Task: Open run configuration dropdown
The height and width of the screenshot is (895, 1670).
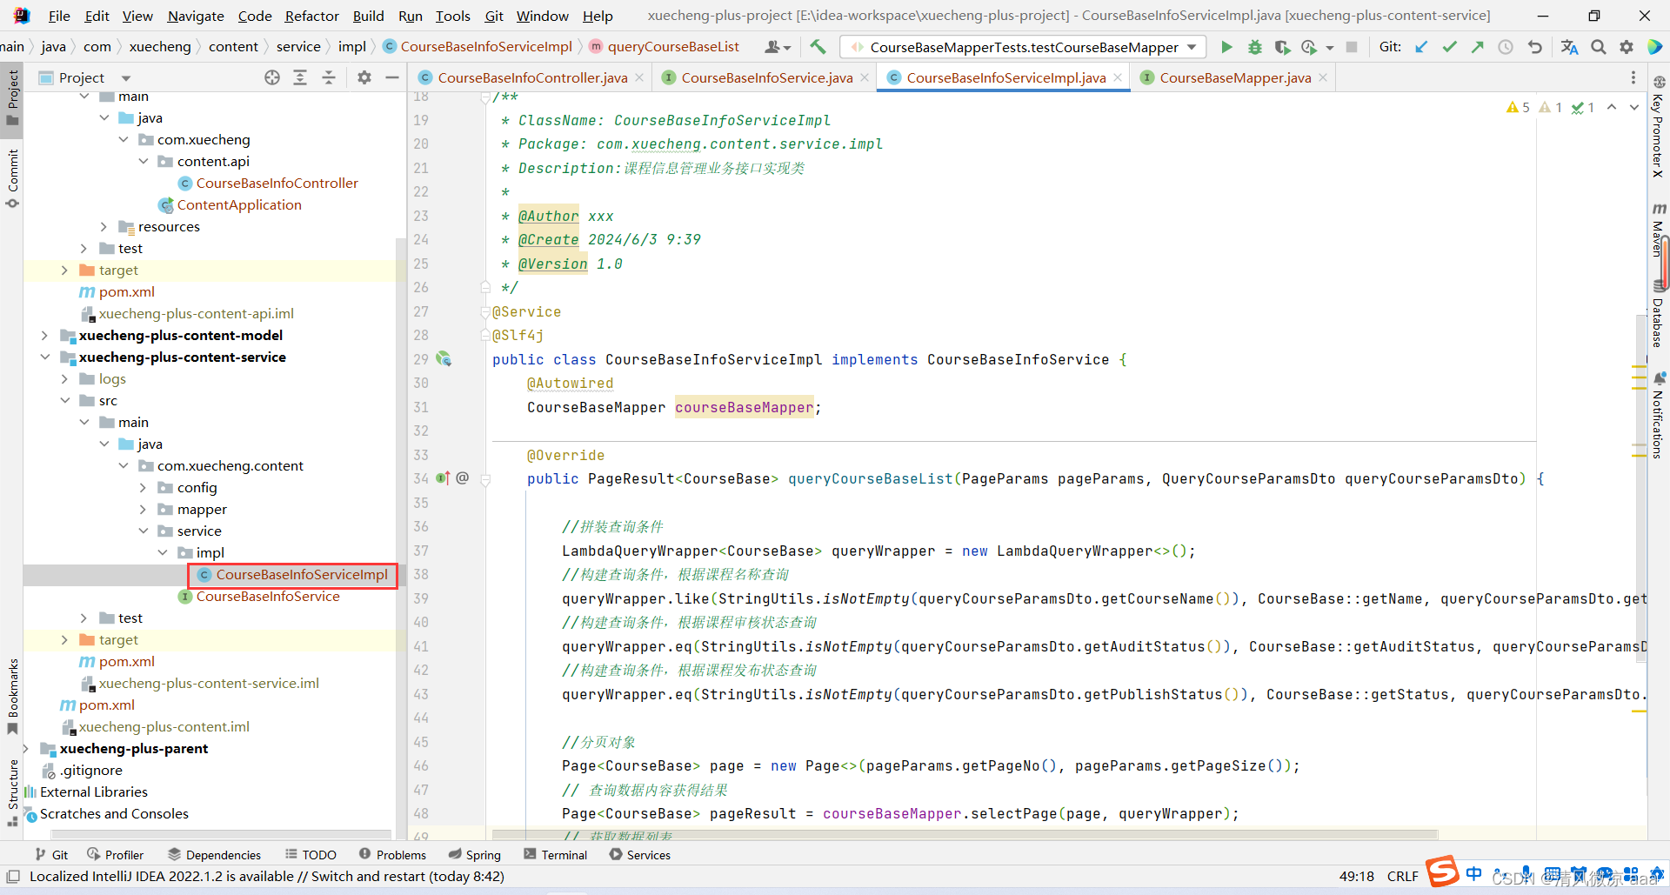Action: pyautogui.click(x=1192, y=47)
